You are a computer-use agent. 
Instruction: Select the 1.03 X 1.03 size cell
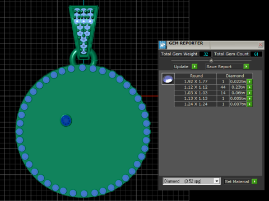(x=196, y=93)
